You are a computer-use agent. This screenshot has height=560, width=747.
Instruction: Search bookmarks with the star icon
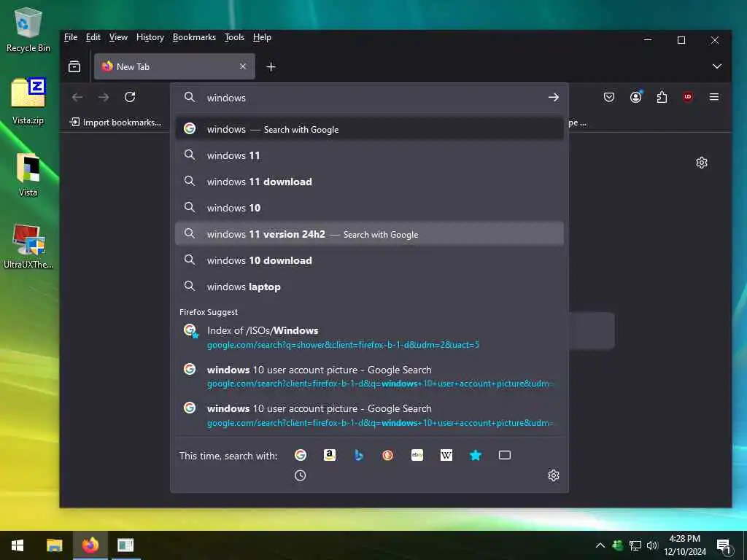pos(476,455)
